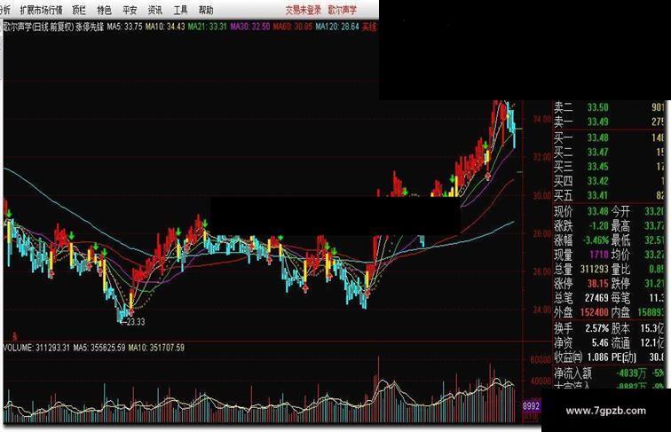This screenshot has height=432, width=671.
Task: Select the 涨停先锋 indicator name
Action: [x=90, y=27]
